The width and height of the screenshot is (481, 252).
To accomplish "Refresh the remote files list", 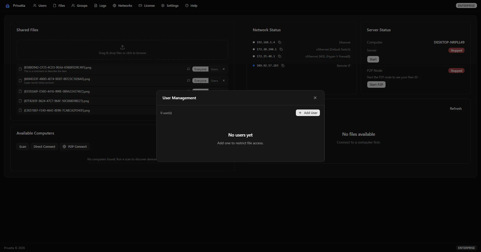I will (x=456, y=108).
